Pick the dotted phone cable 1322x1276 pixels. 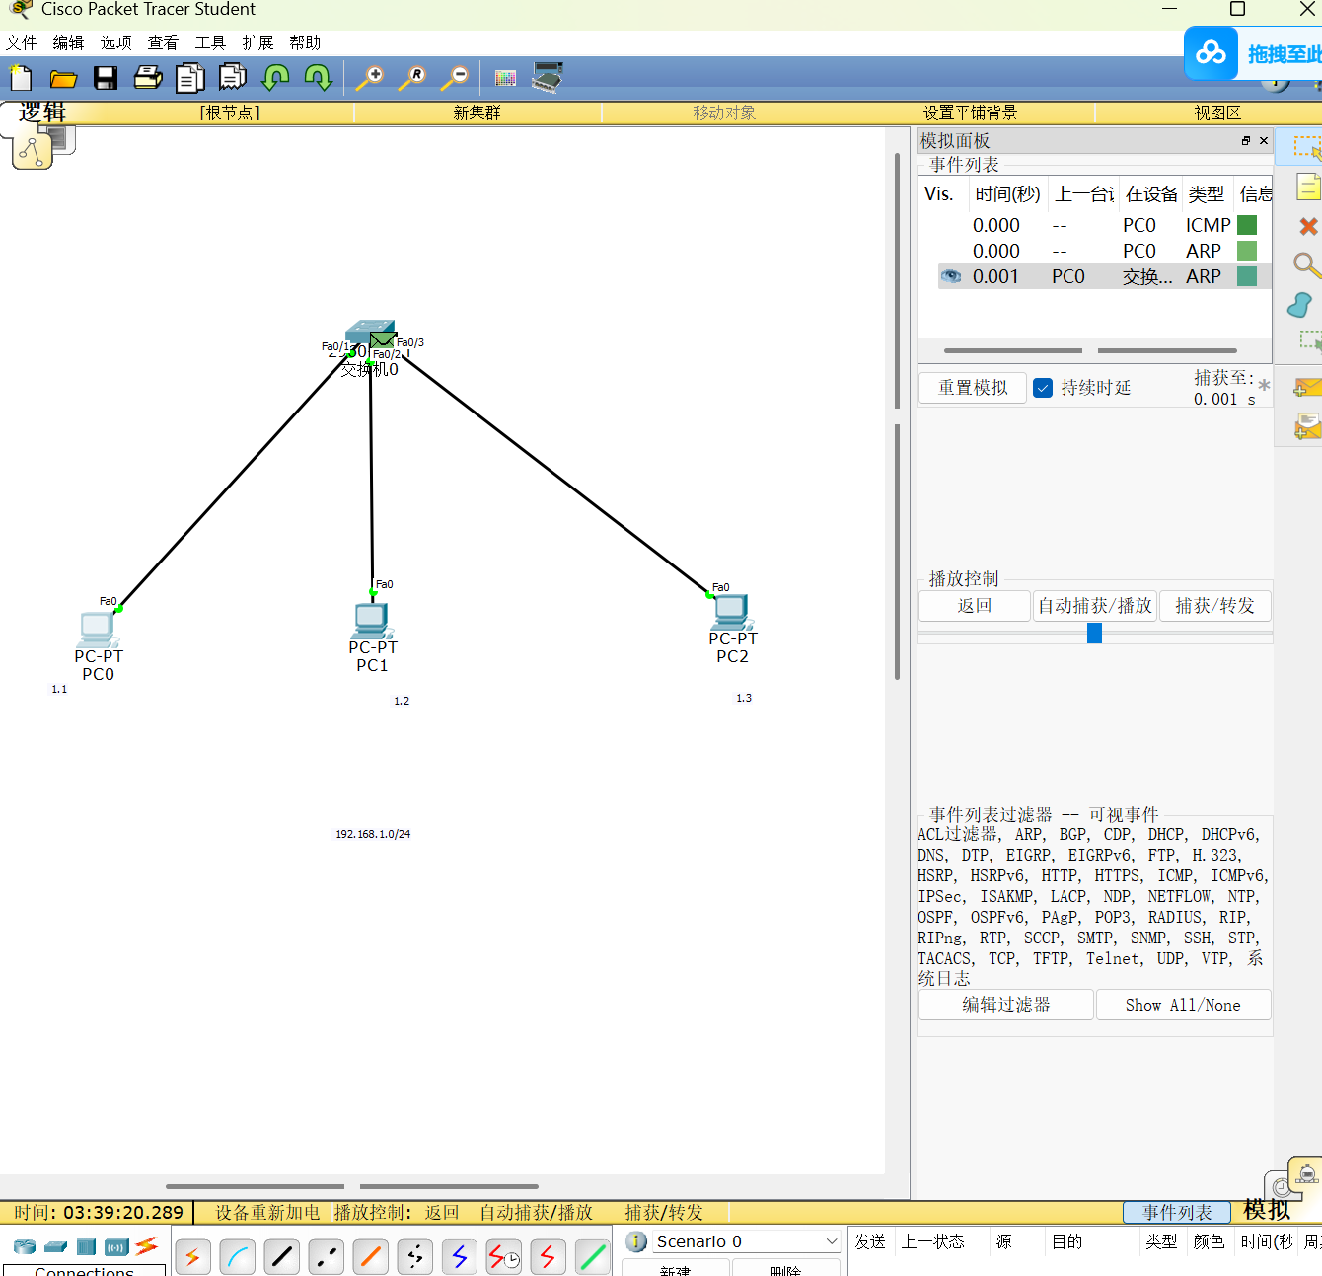(x=415, y=1256)
